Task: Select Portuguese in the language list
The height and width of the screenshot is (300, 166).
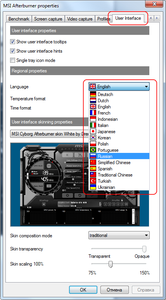Action: (119, 150)
